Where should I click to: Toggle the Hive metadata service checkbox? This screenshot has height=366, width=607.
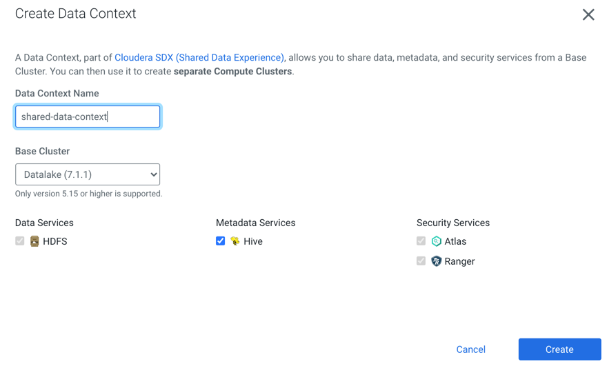tap(221, 241)
